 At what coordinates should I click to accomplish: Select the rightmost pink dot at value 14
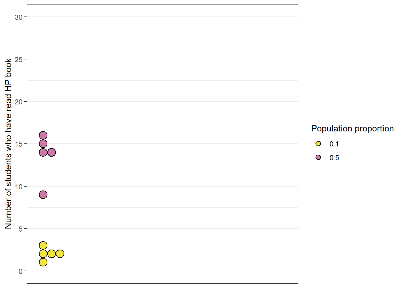[52, 152]
